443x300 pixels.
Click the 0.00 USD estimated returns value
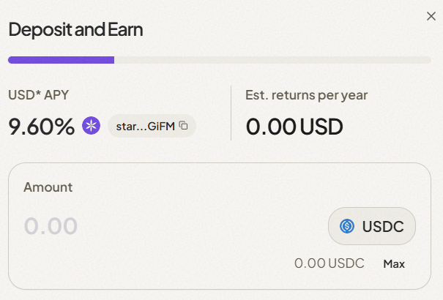click(294, 127)
